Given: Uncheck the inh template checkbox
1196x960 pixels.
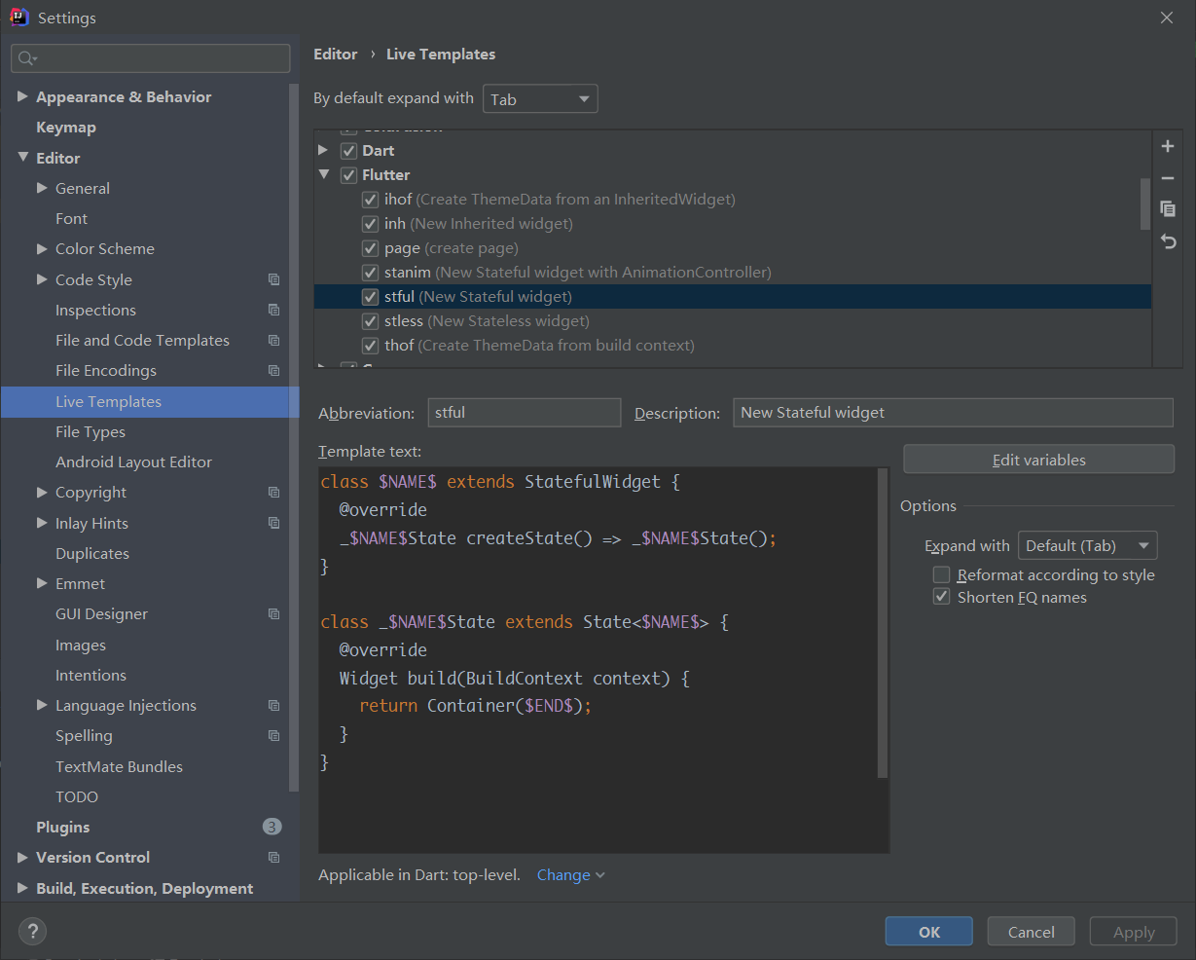Looking at the screenshot, I should click(x=370, y=224).
